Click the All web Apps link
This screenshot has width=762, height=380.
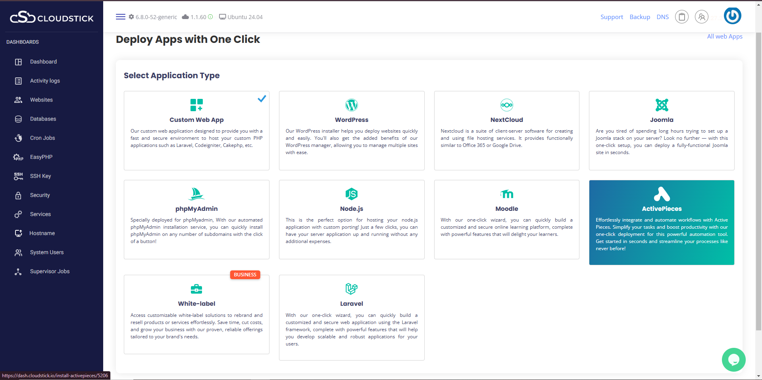tap(725, 37)
